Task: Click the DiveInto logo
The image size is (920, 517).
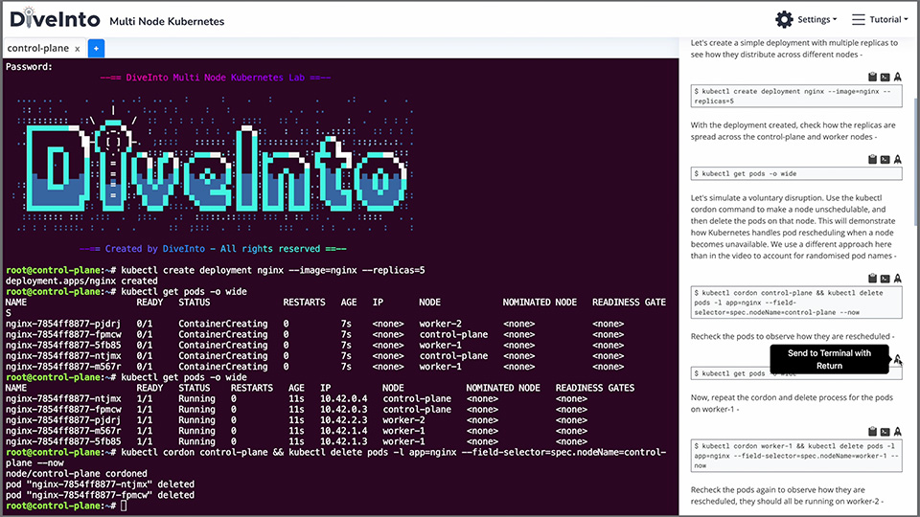Action: (55, 19)
